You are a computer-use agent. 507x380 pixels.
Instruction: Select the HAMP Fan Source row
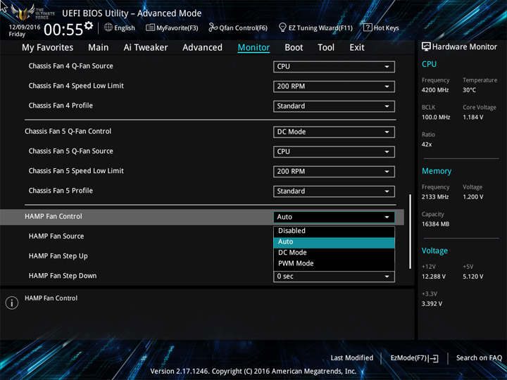click(56, 236)
